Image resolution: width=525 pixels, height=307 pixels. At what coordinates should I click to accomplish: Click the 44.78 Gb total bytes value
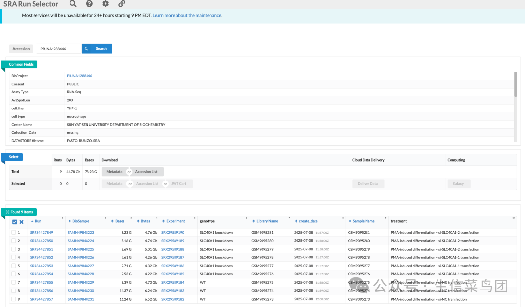click(73, 172)
